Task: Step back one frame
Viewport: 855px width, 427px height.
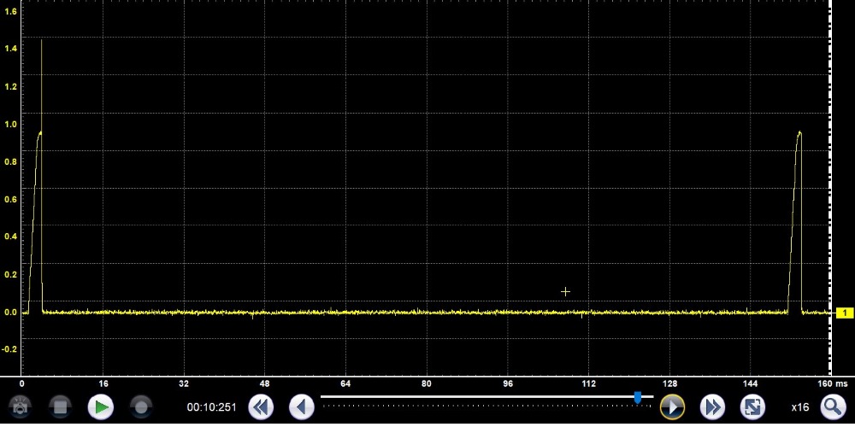Action: (301, 407)
